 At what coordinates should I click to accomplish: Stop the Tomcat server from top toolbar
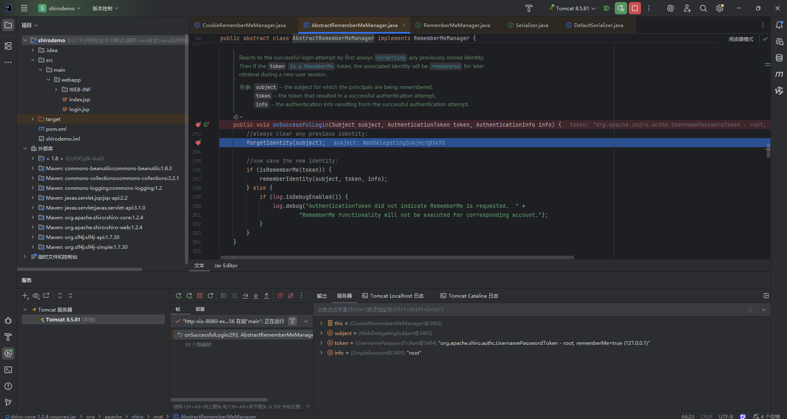[635, 8]
